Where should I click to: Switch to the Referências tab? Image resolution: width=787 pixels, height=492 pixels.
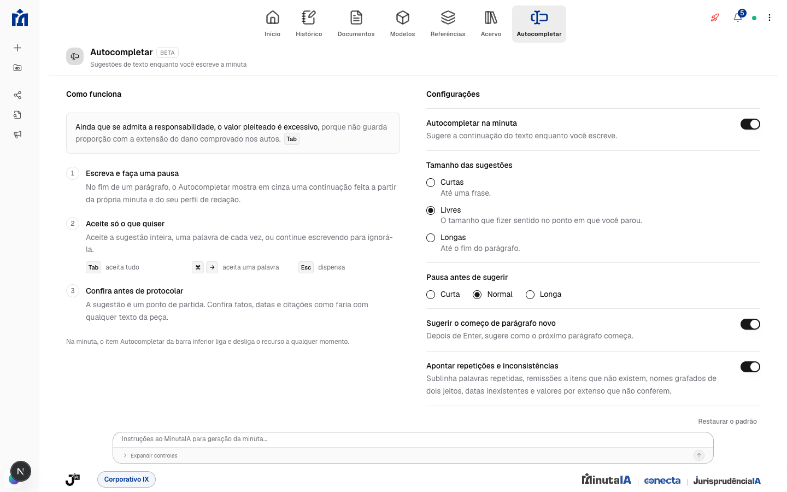pyautogui.click(x=448, y=24)
